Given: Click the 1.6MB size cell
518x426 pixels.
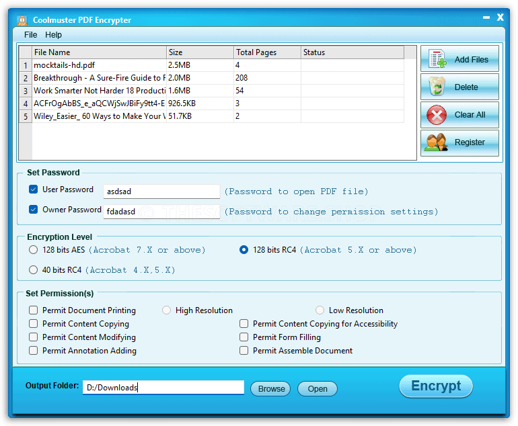Looking at the screenshot, I should [x=200, y=91].
